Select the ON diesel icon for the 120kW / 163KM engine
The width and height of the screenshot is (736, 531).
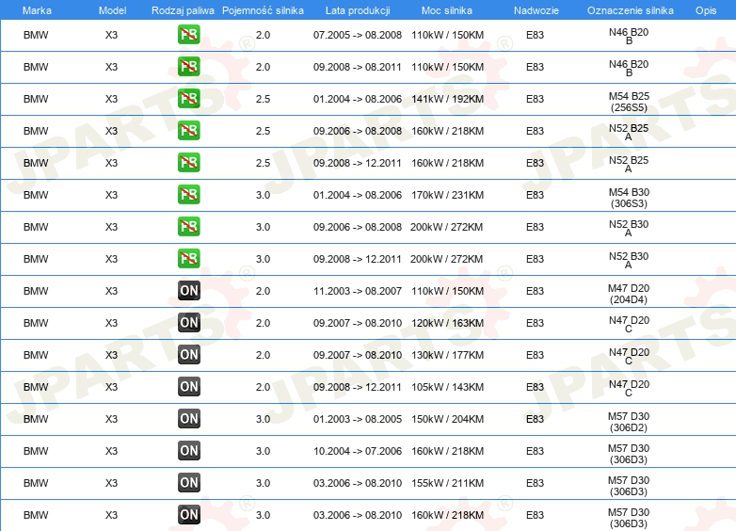188,323
